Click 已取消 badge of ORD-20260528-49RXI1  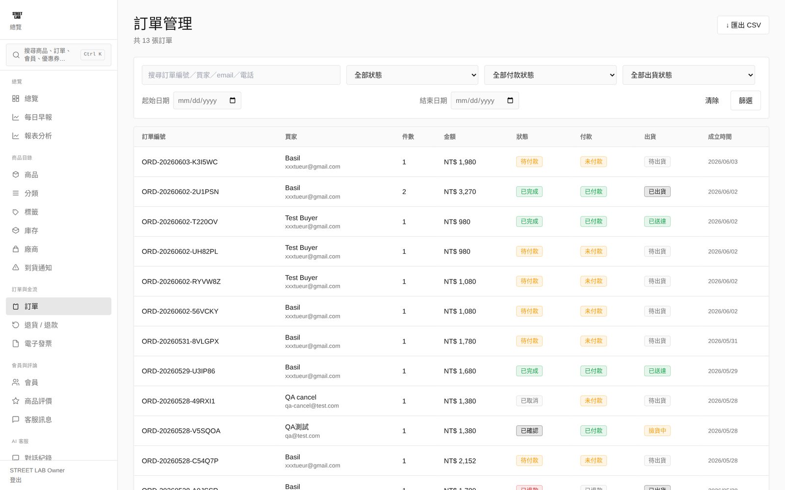tap(529, 401)
